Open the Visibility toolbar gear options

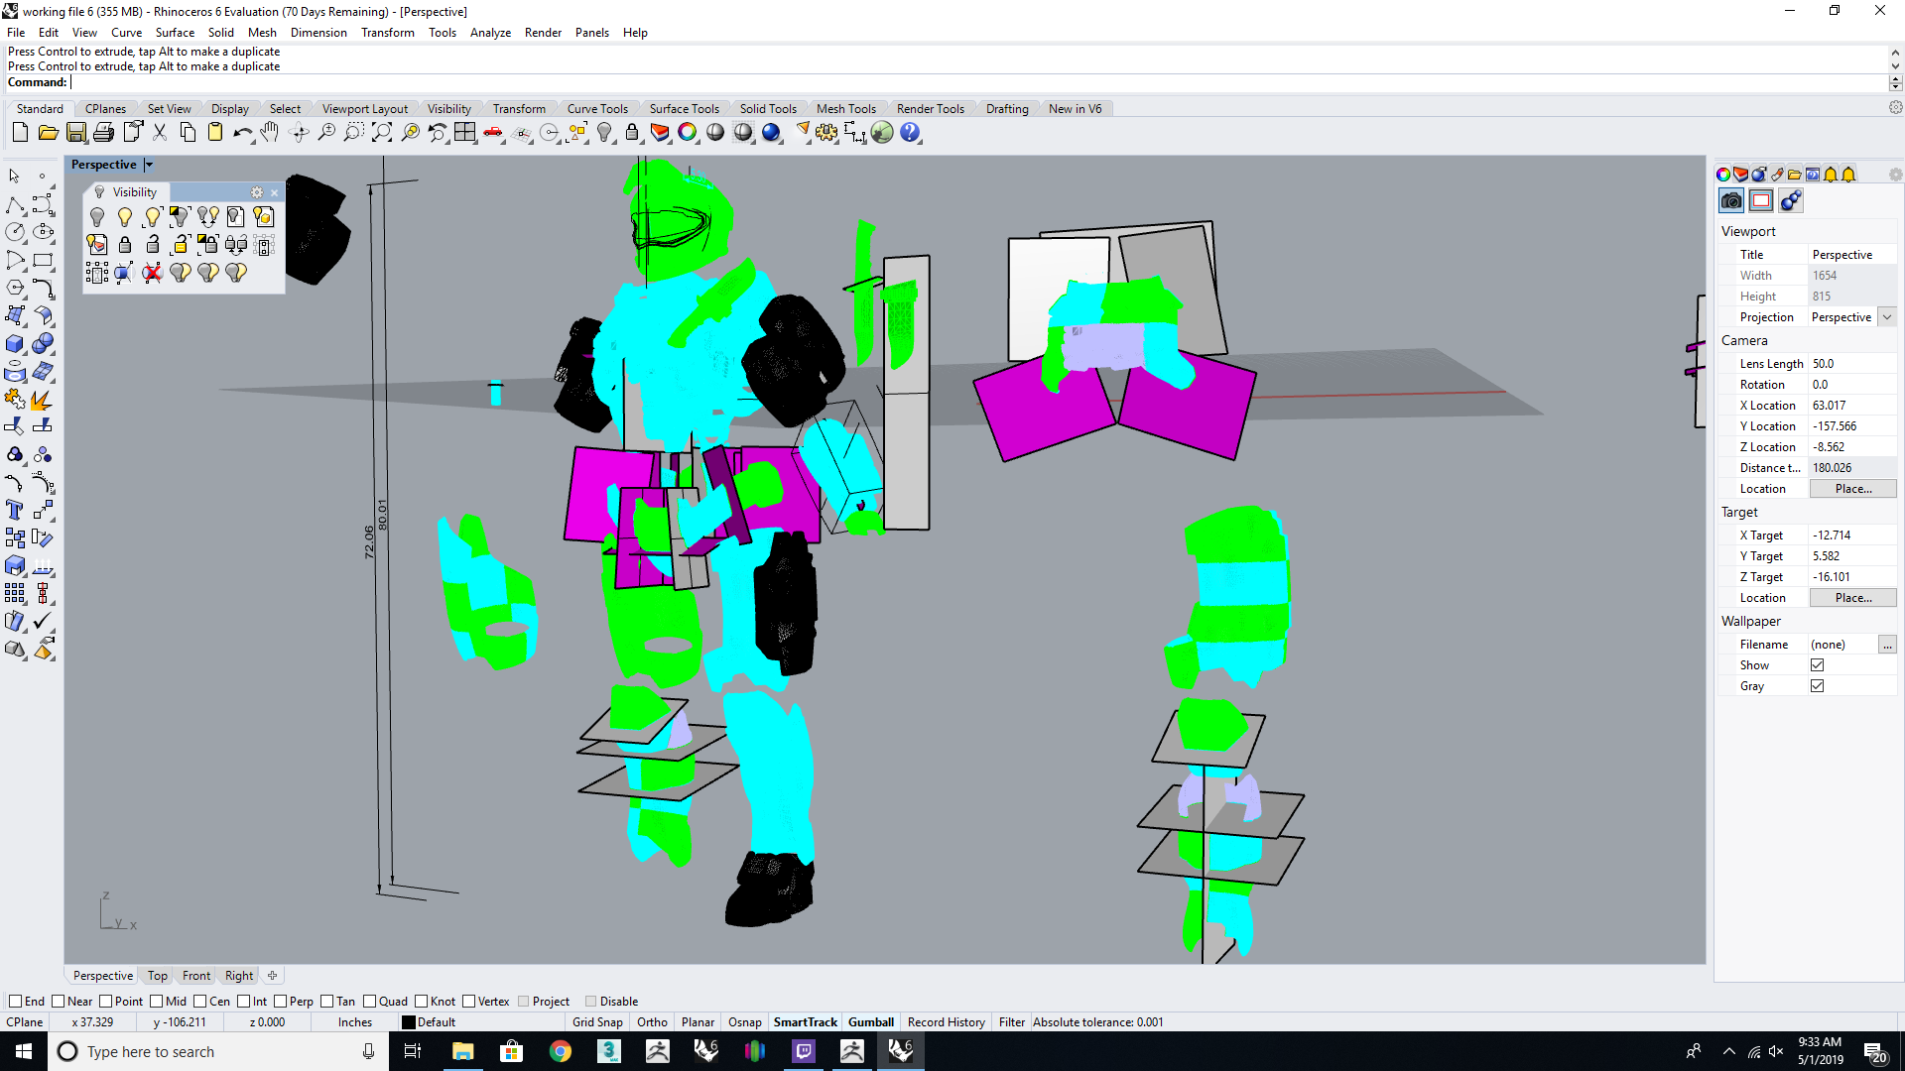tap(257, 192)
